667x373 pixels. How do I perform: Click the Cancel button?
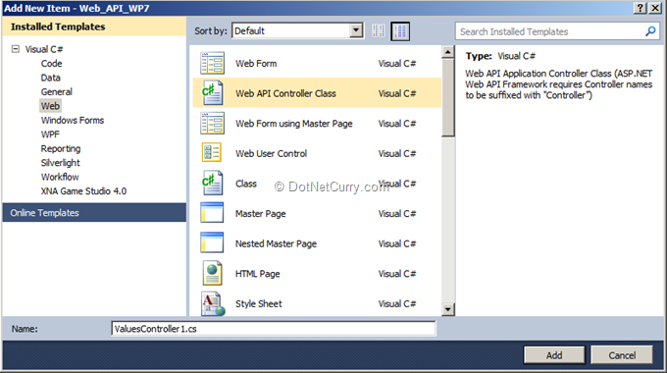pyautogui.click(x=622, y=355)
